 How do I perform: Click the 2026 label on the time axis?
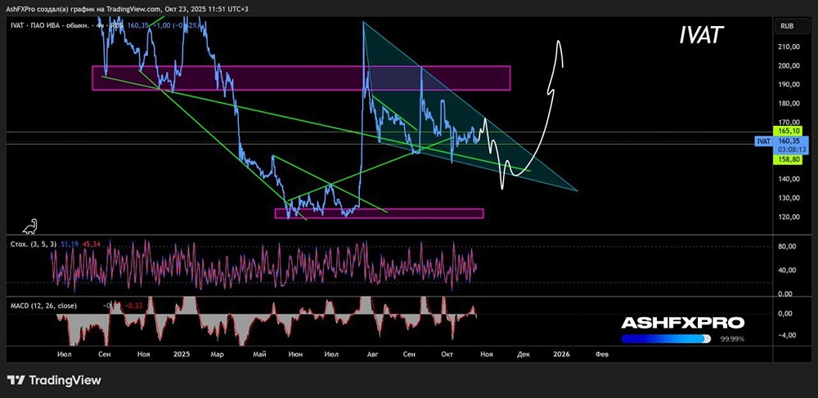(561, 354)
